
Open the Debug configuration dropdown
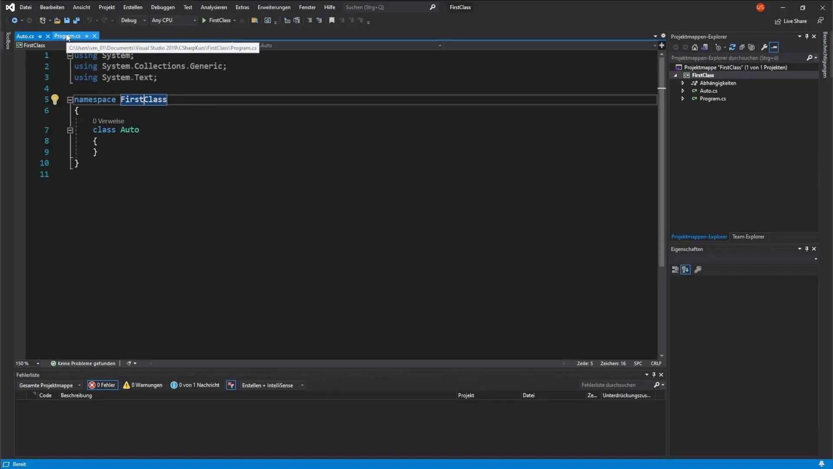pyautogui.click(x=133, y=20)
